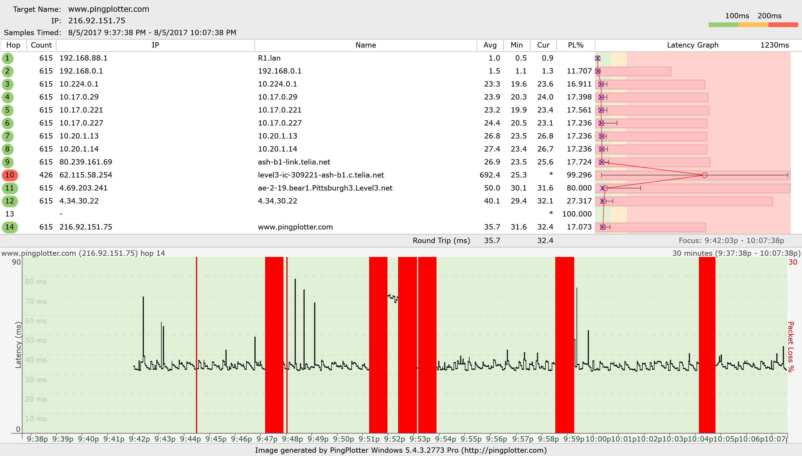Click hop 9 indicator for ash-b1-link.telia.net
The width and height of the screenshot is (802, 456).
9,162
